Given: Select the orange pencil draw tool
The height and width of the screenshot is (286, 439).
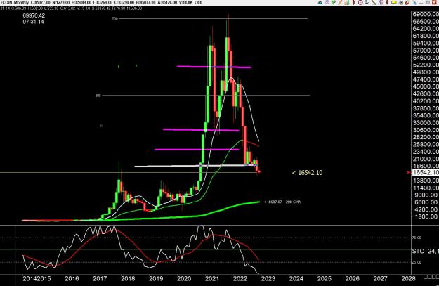Looking at the screenshot, I should tap(340, 3).
